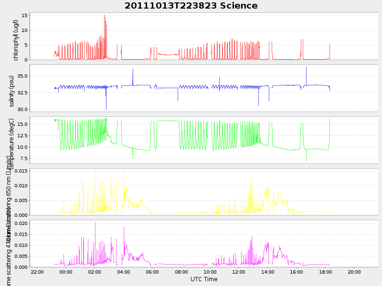
Task: Select the 0.000 tick on the magenta scattering plot
Action: 21,267
